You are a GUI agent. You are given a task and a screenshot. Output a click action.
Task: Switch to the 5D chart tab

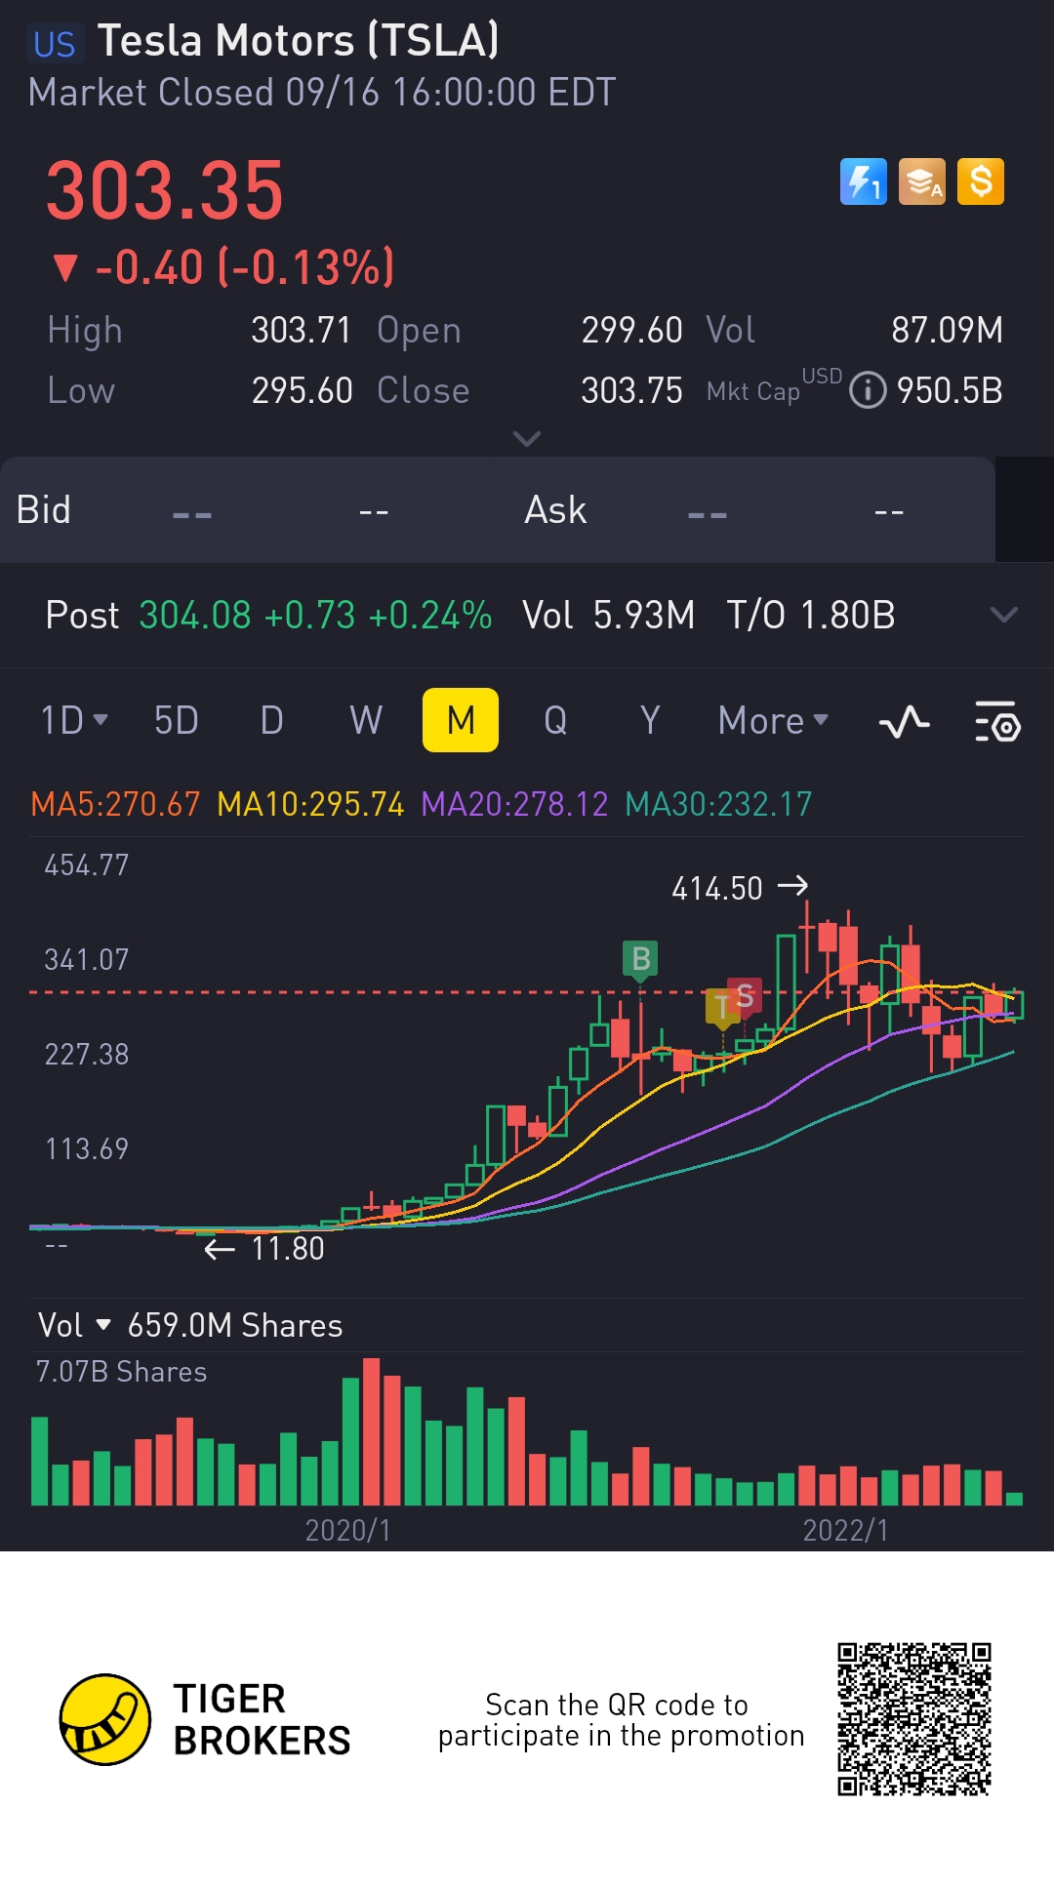177,720
